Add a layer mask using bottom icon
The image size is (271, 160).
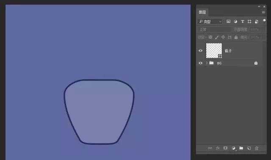(225, 148)
